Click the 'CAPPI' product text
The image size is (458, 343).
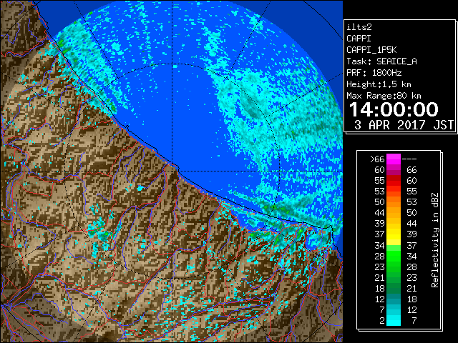[x=359, y=39]
